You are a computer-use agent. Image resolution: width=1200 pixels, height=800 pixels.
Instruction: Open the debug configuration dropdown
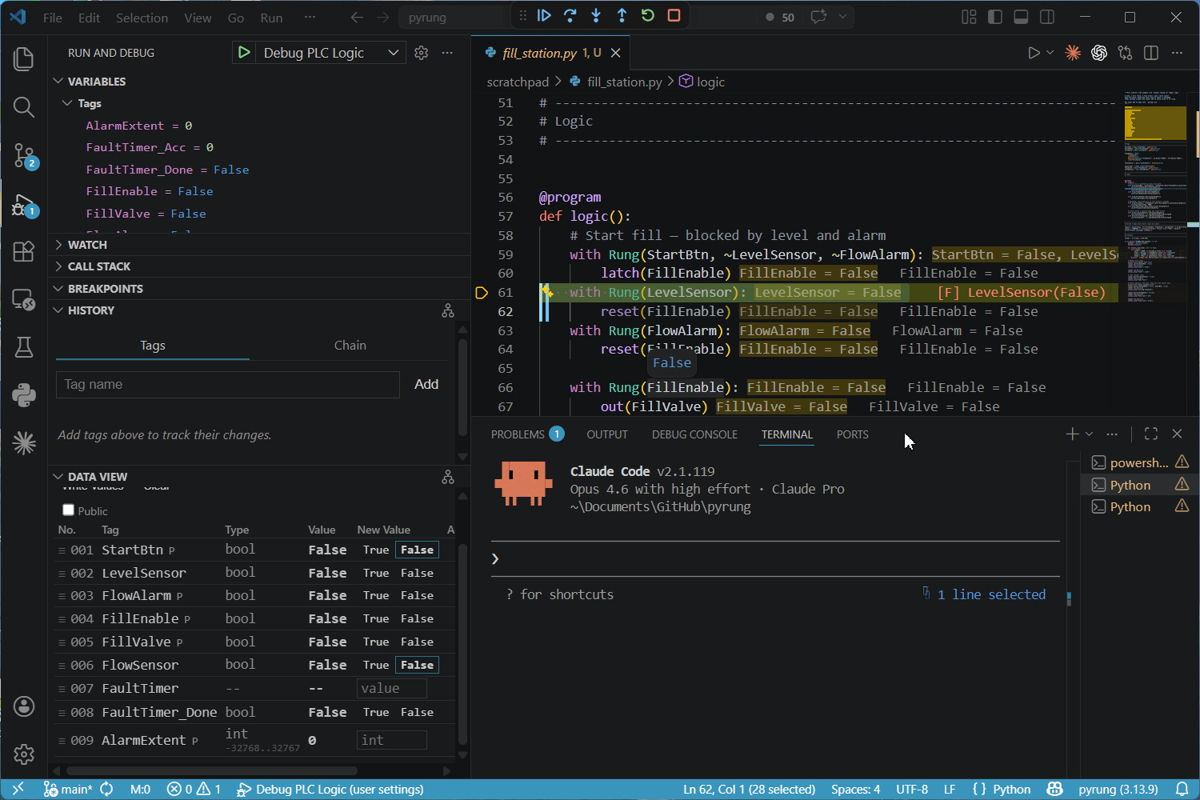click(393, 53)
